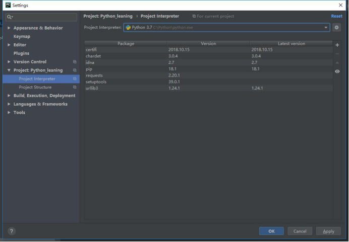The width and height of the screenshot is (349, 242).
Task: Click latest version 1.24.1 cell for urllib3
Action: [257, 89]
